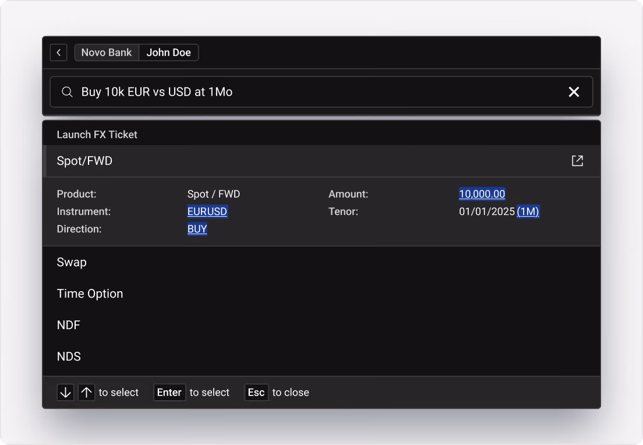
Task: Clear the search query with the X icon
Action: (x=574, y=92)
